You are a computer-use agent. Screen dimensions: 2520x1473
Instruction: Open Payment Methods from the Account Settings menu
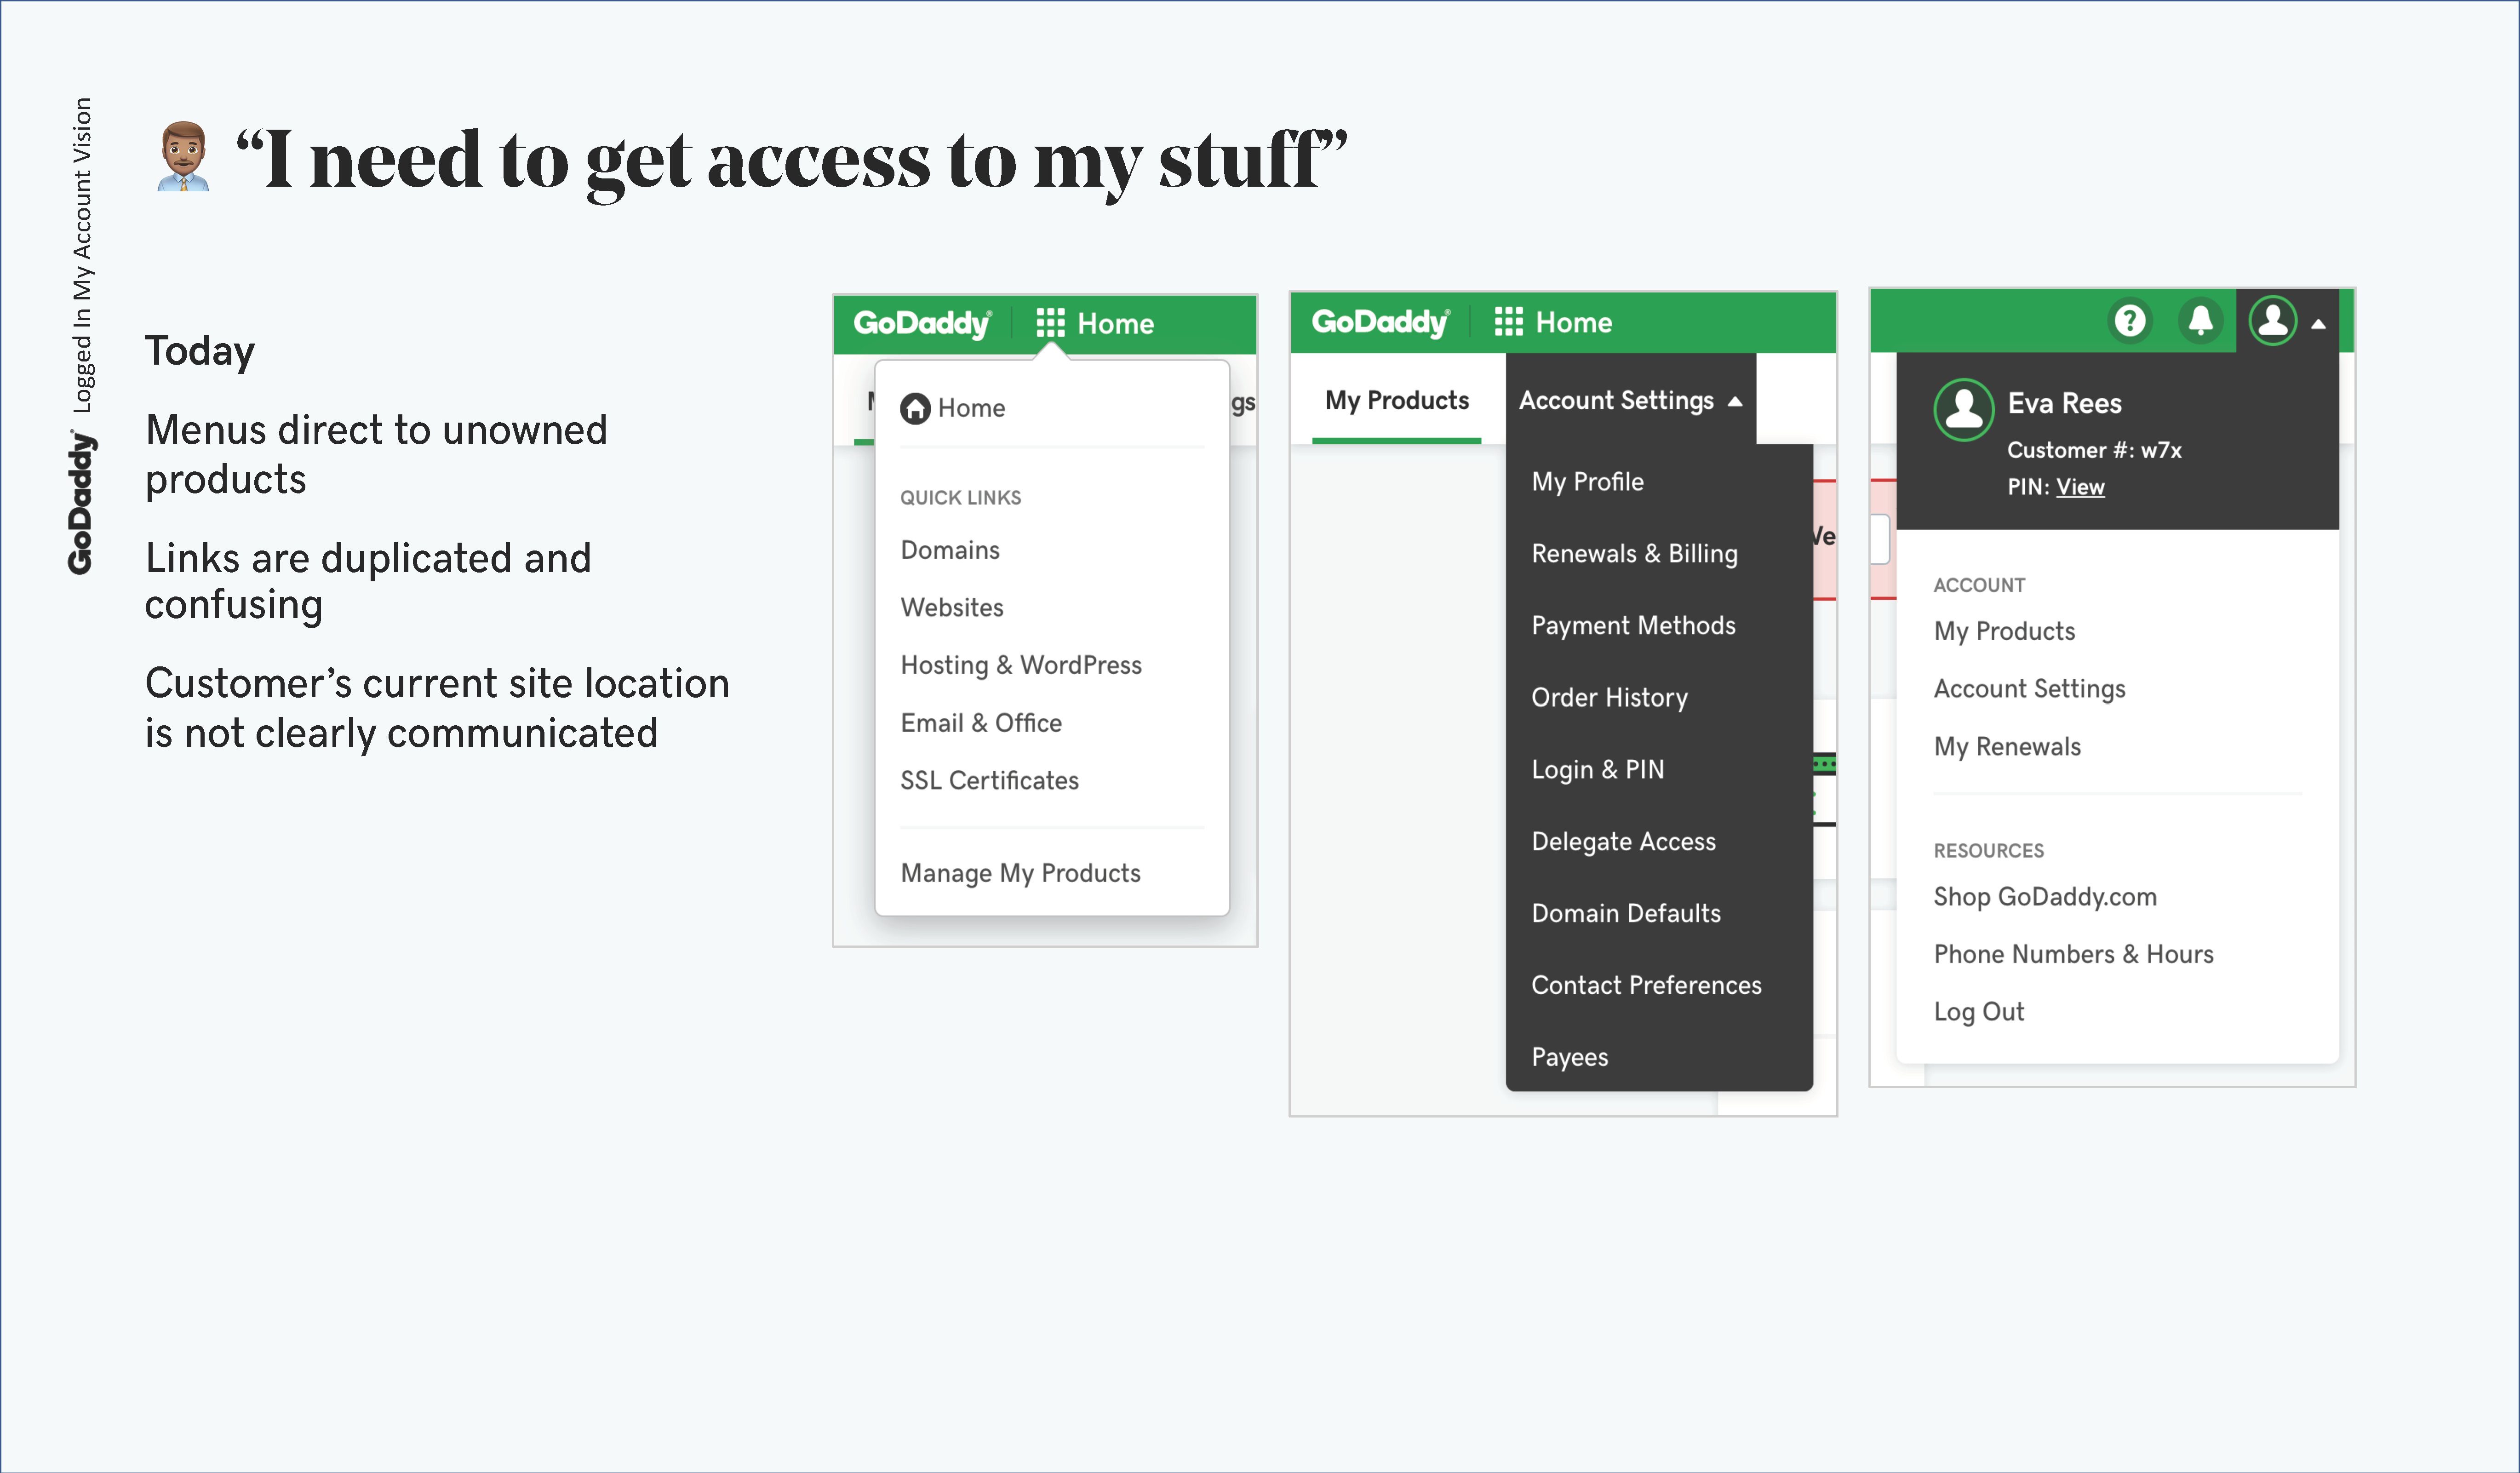pyautogui.click(x=1633, y=625)
